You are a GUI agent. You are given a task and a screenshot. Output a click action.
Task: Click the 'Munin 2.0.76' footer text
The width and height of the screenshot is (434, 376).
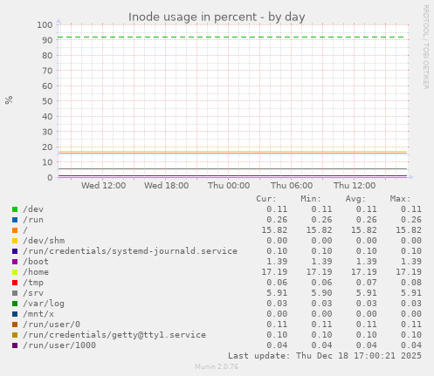[217, 366]
